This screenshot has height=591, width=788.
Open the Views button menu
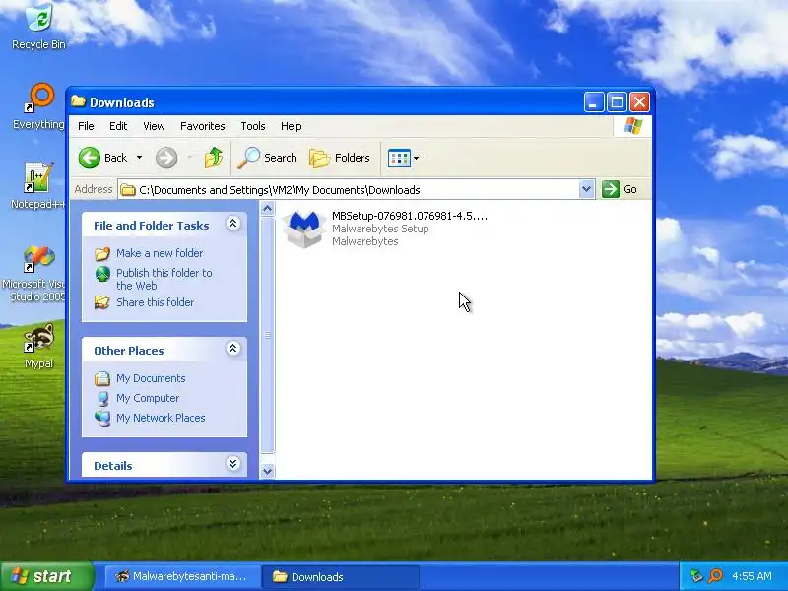pyautogui.click(x=403, y=158)
